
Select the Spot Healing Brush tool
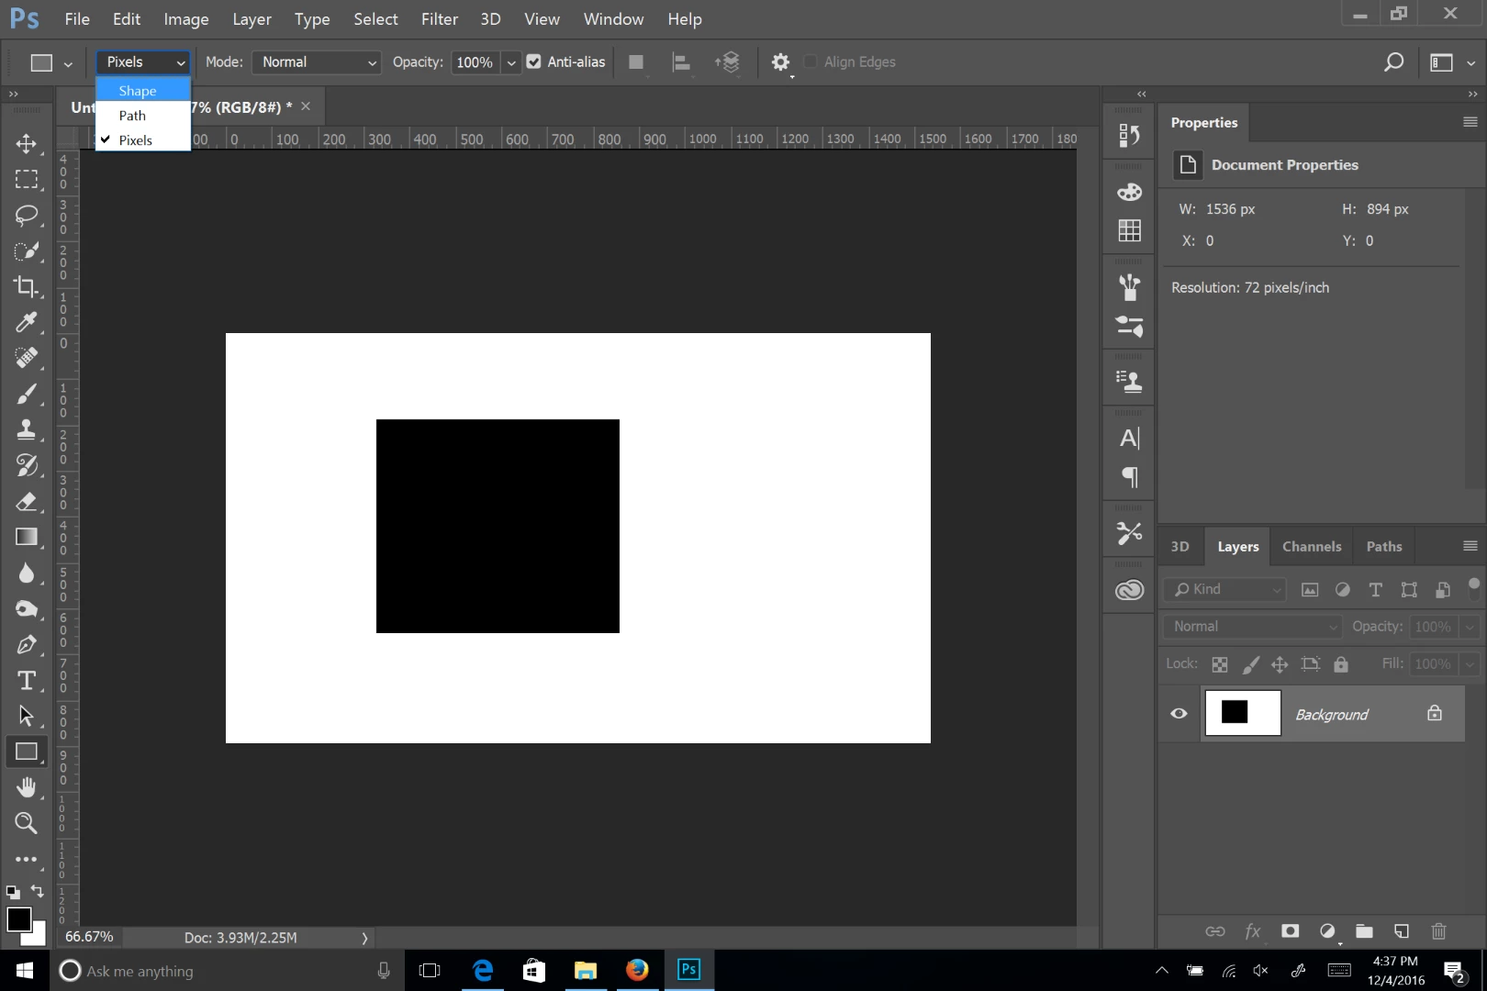(27, 358)
